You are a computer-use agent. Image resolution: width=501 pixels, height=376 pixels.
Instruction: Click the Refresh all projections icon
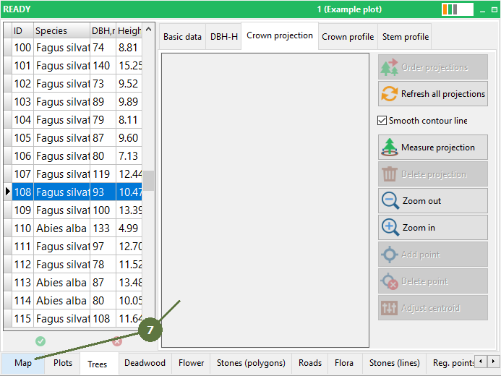[390, 94]
